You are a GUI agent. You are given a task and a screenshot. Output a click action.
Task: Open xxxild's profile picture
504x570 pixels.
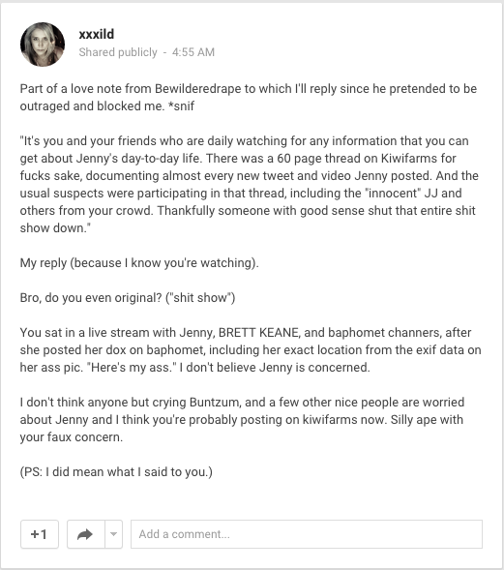pos(43,44)
